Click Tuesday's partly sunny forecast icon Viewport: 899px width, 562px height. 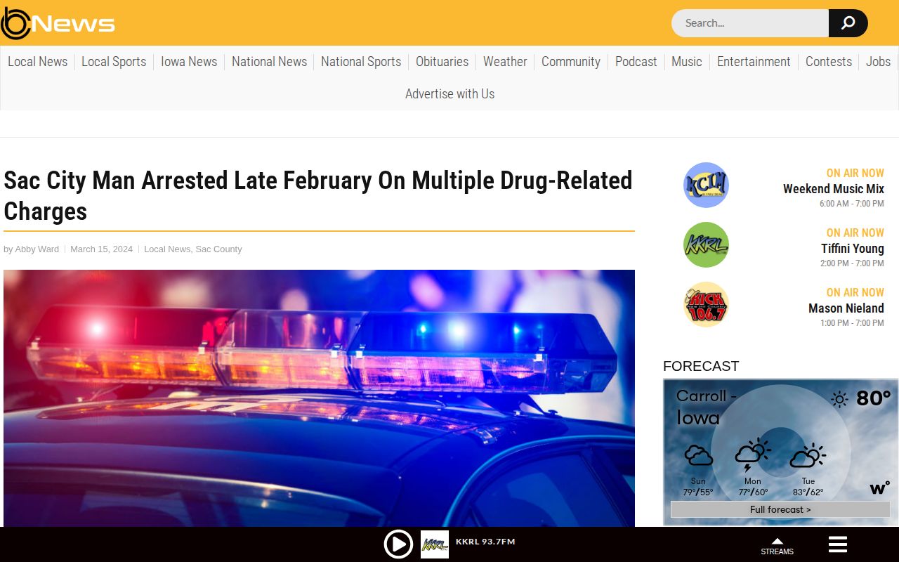click(x=808, y=456)
